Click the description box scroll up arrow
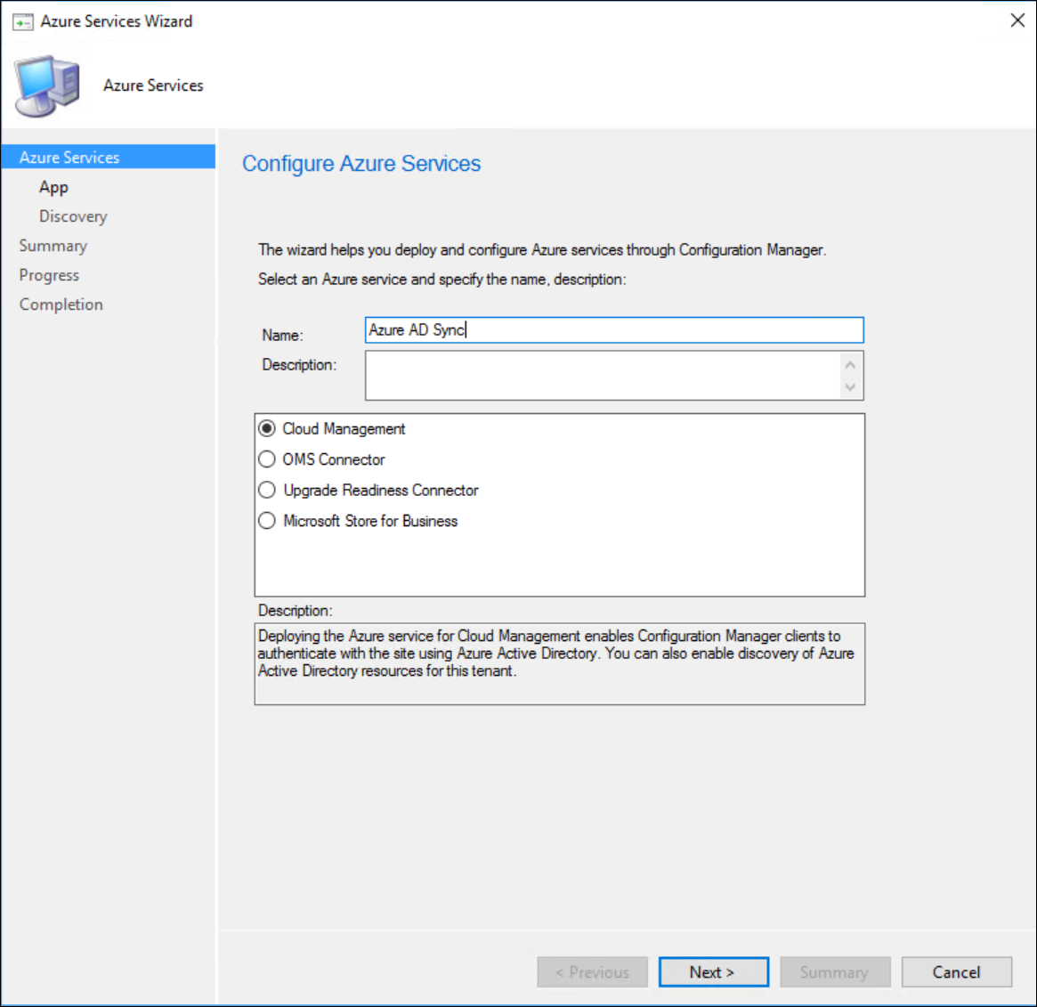This screenshot has width=1037, height=1007. coord(850,364)
